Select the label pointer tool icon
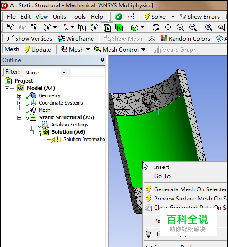 click(x=10, y=27)
